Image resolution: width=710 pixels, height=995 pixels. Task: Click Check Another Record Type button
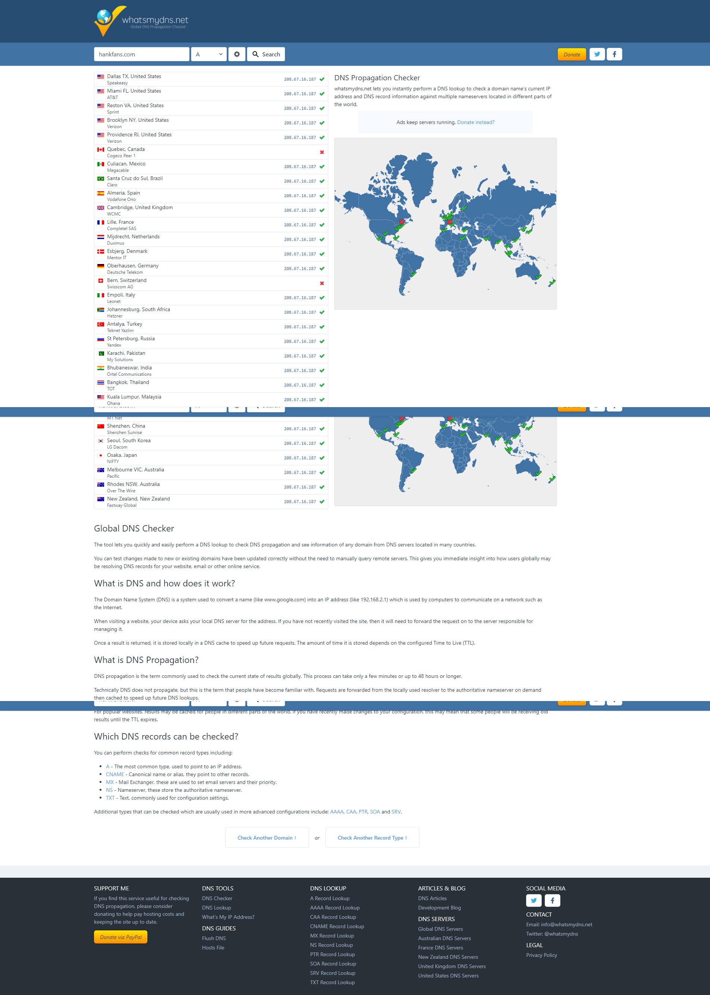372,837
